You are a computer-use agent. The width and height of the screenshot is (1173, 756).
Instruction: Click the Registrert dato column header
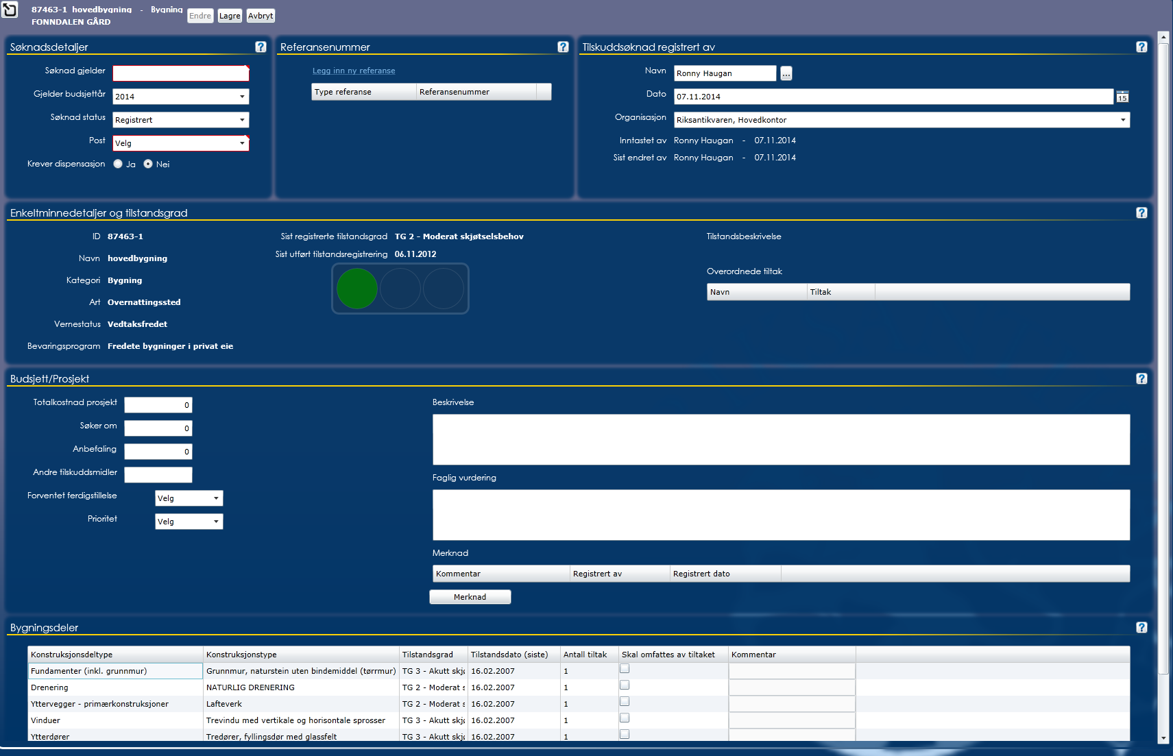point(725,574)
